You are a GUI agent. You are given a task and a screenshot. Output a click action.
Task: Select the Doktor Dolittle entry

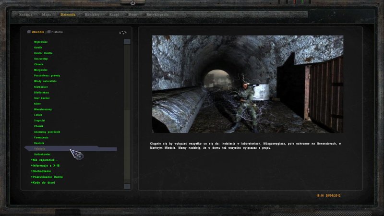(x=43, y=53)
